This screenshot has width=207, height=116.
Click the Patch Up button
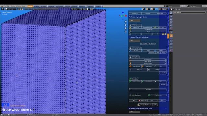(x=143, y=101)
